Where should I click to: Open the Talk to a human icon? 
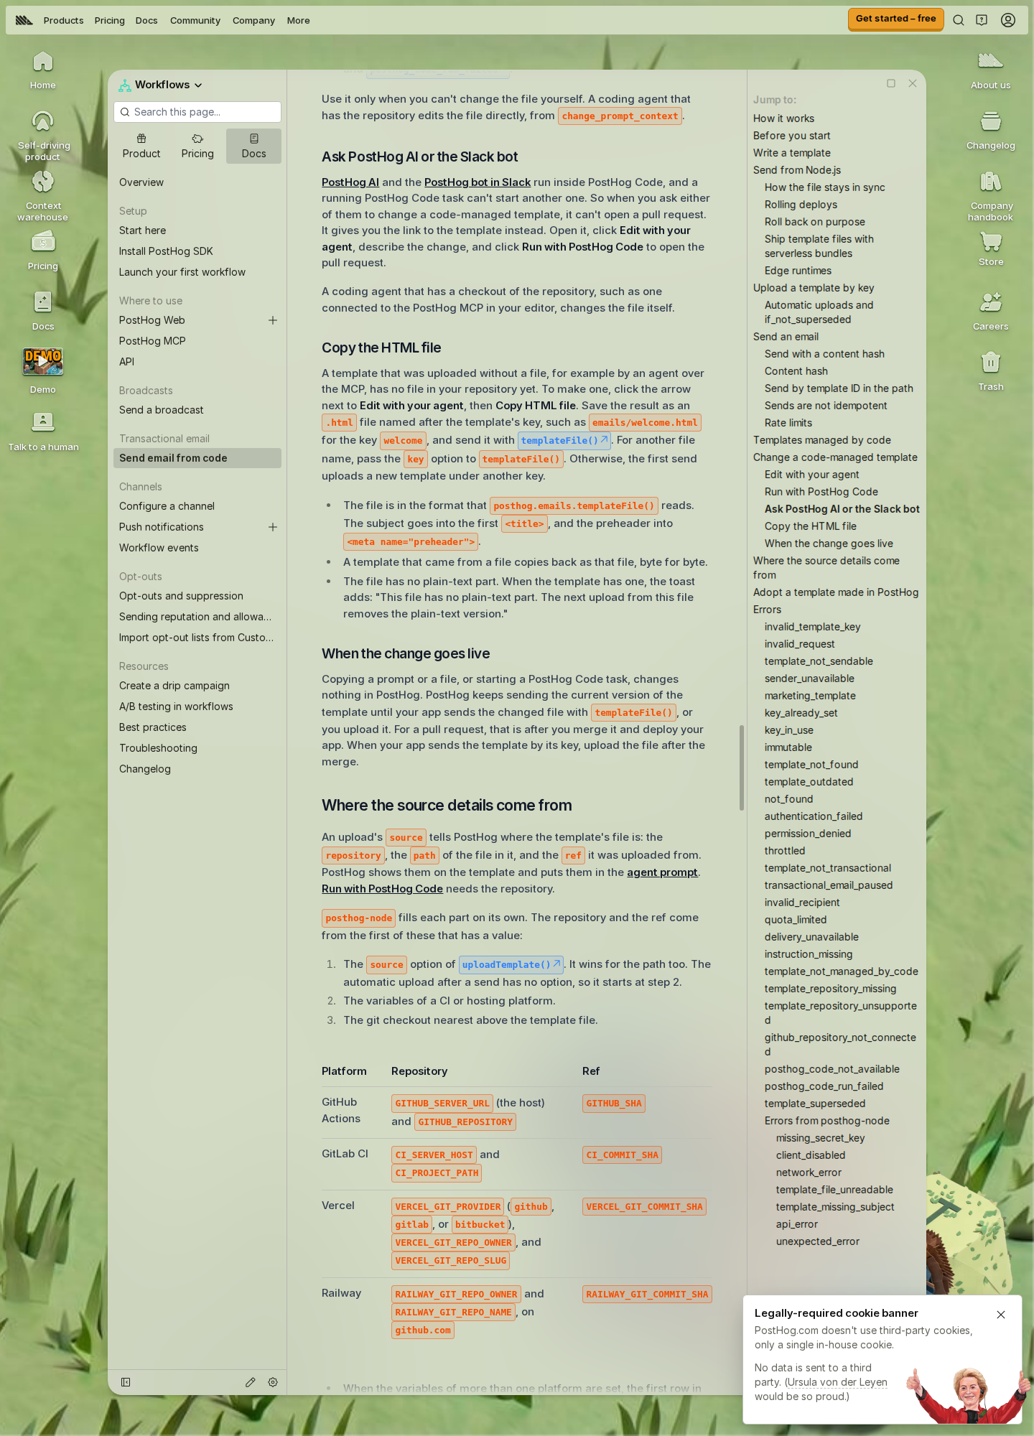coord(43,431)
